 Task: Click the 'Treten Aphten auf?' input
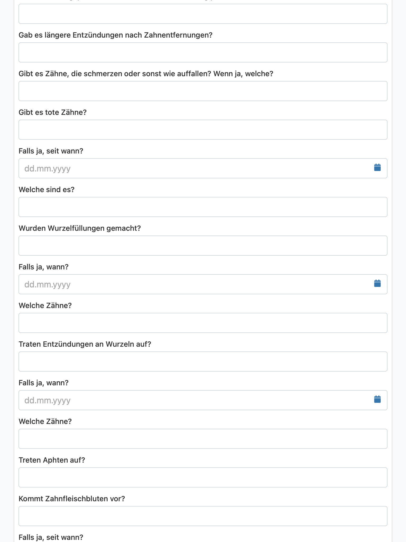203,477
